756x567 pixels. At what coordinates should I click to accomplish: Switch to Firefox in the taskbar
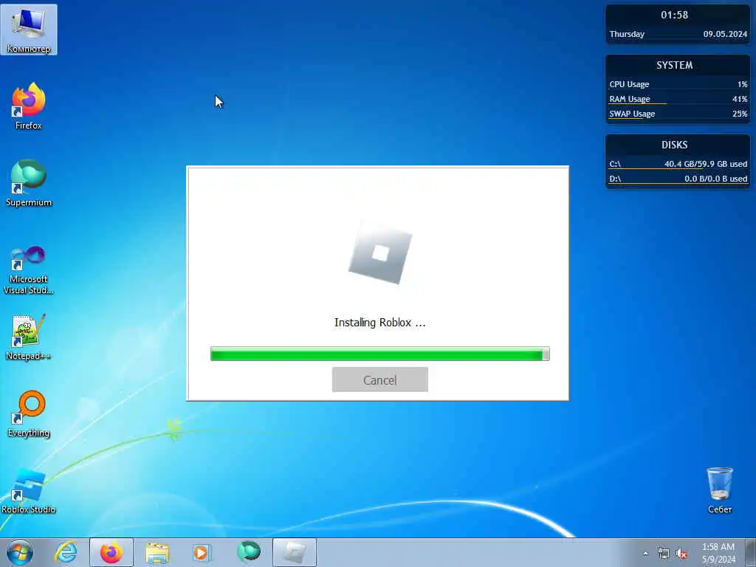(x=111, y=552)
